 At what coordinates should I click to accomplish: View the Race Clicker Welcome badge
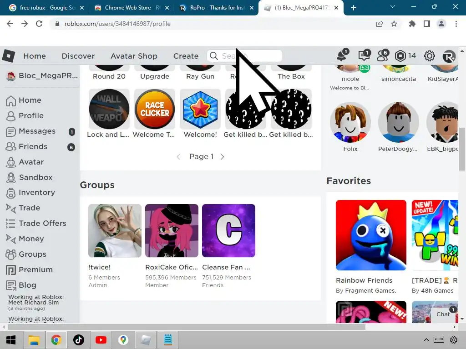(155, 109)
